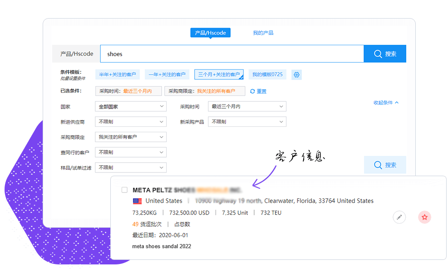448x278 pixels.
Task: Open the 新进供应商 dropdown
Action: click(131, 122)
